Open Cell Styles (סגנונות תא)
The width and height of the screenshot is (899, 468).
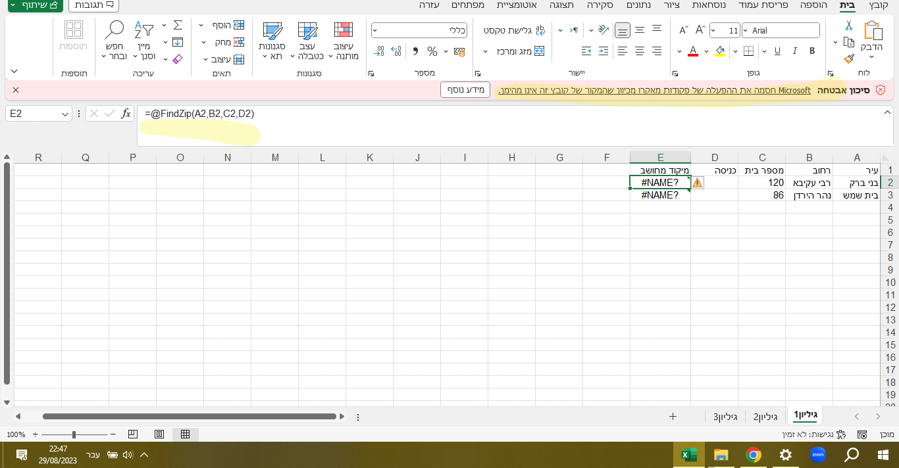pos(272,41)
